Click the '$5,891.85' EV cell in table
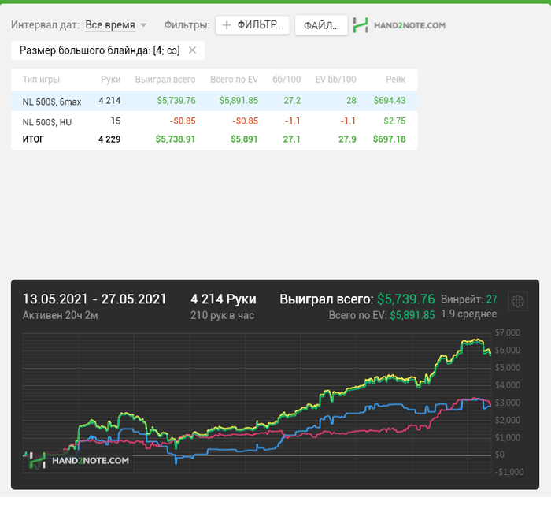Image resolution: width=551 pixels, height=505 pixels. click(239, 101)
